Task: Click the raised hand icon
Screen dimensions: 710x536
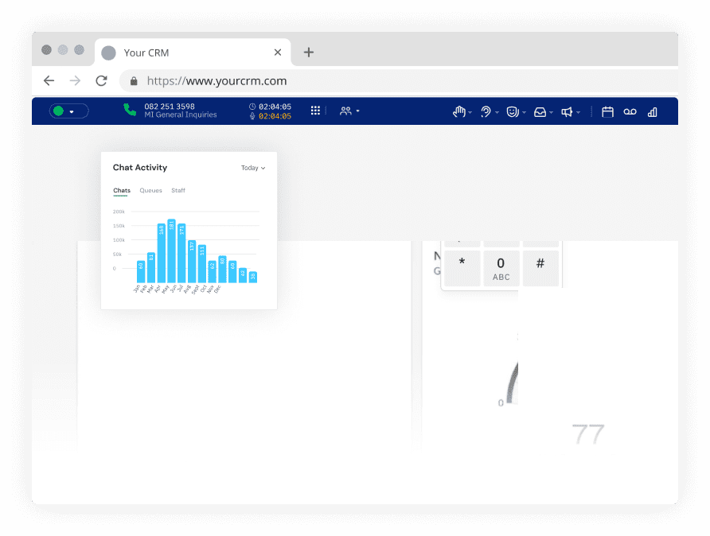Action: [459, 111]
